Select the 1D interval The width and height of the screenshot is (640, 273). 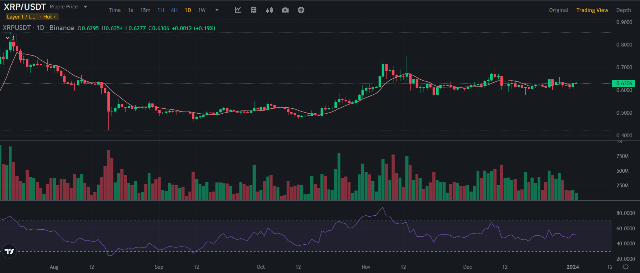tap(188, 10)
